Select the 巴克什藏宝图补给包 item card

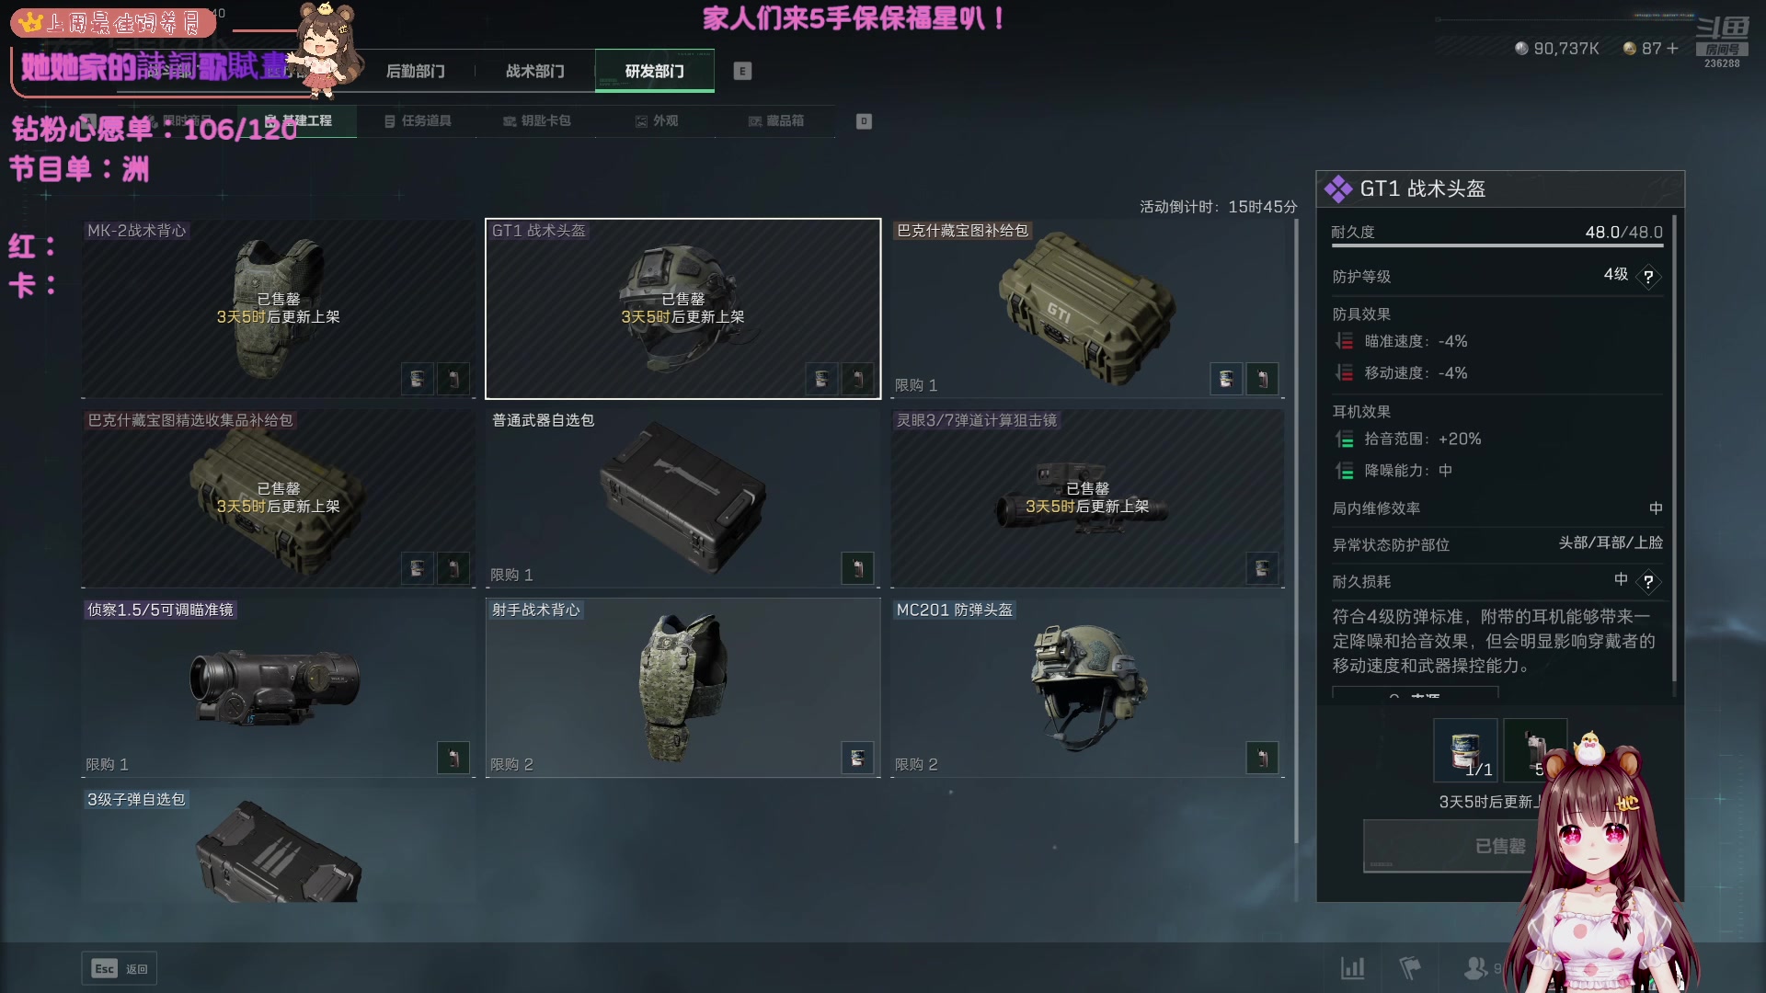(x=1087, y=309)
